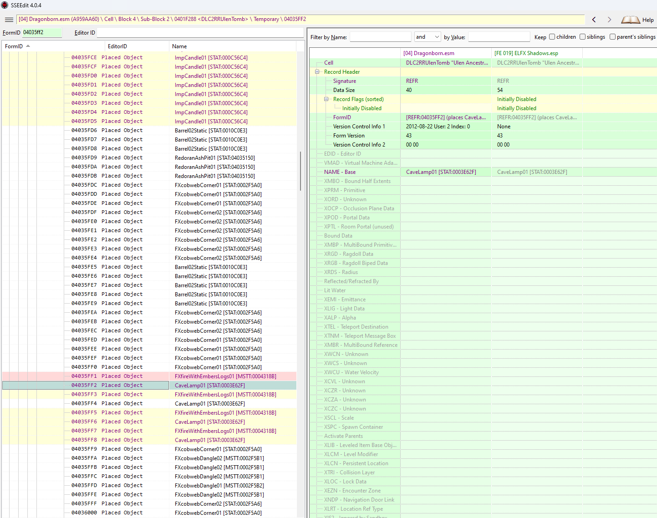Collapse the Record Header node
The image size is (657, 518).
pyautogui.click(x=317, y=72)
